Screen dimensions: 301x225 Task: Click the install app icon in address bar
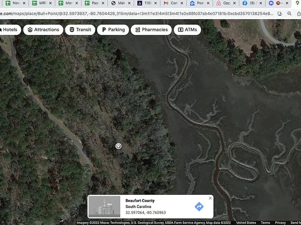coord(280,14)
